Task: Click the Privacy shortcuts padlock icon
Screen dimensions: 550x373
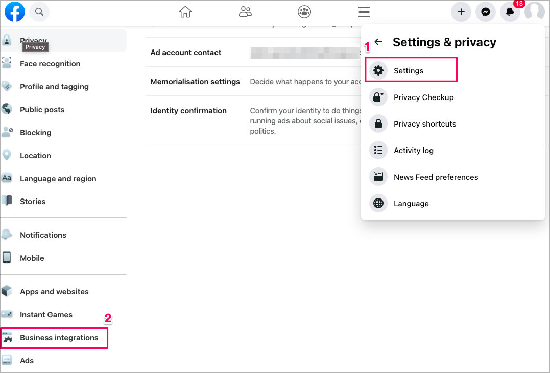Action: (x=378, y=124)
